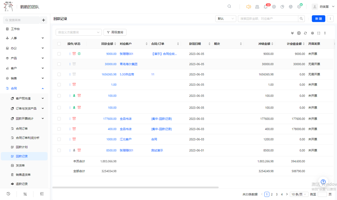This screenshot has height=200, width=337.
Task: Open the inbox tray icon in header
Action: (257, 7)
